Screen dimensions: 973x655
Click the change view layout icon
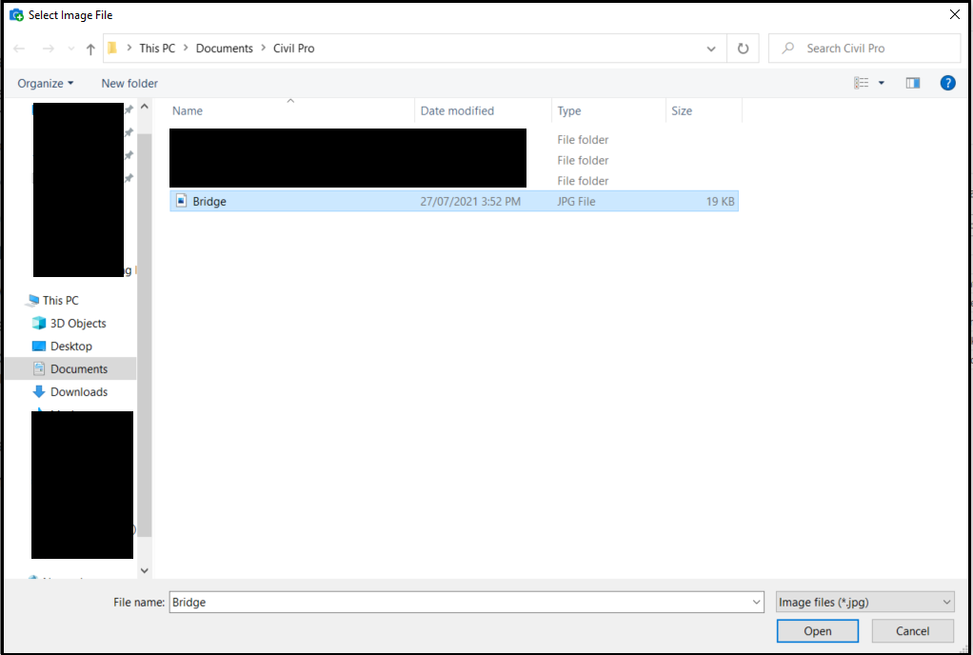(x=862, y=83)
